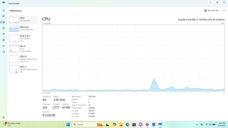
Task: Open the Users sidebar icon
Action: (x=4, y=40)
